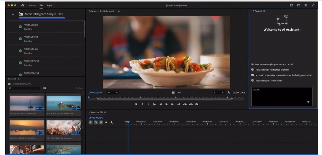Toggle insert sequences as nests button
Viewport: 322px width, 155px height.
click(x=91, y=122)
